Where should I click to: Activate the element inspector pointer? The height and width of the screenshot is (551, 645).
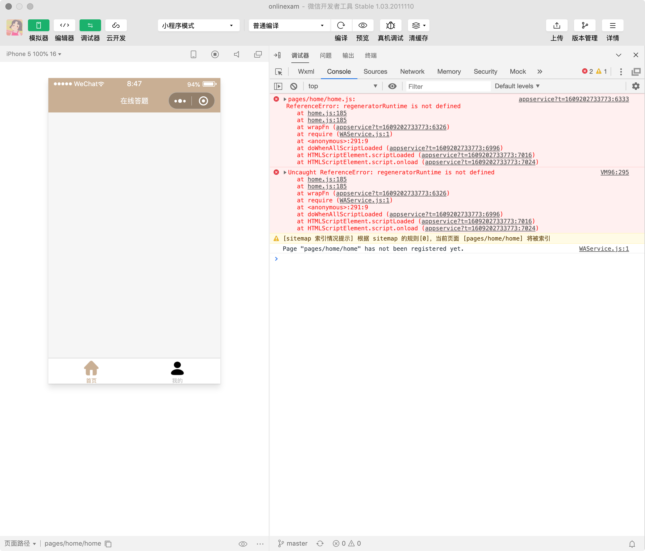279,72
